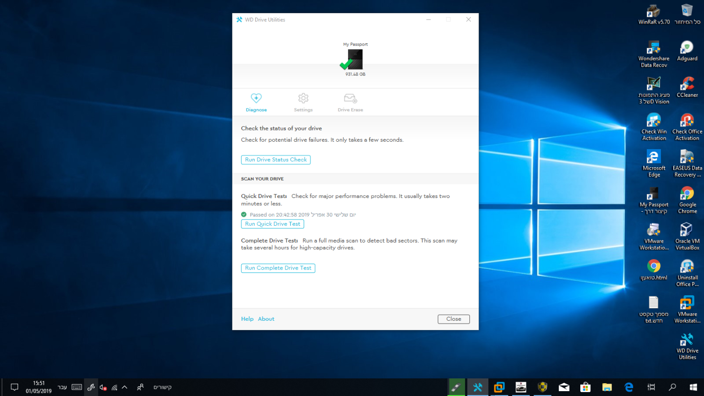Open Microsoft Store from the taskbar

click(x=585, y=387)
